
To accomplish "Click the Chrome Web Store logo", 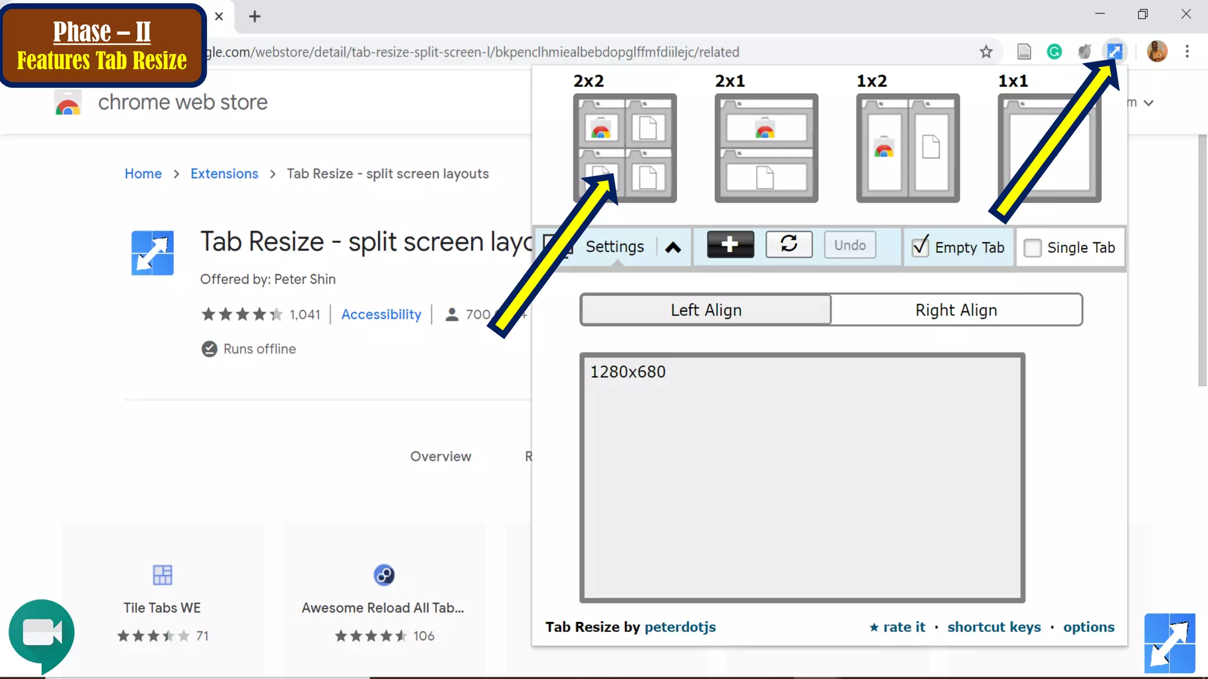I will [68, 103].
